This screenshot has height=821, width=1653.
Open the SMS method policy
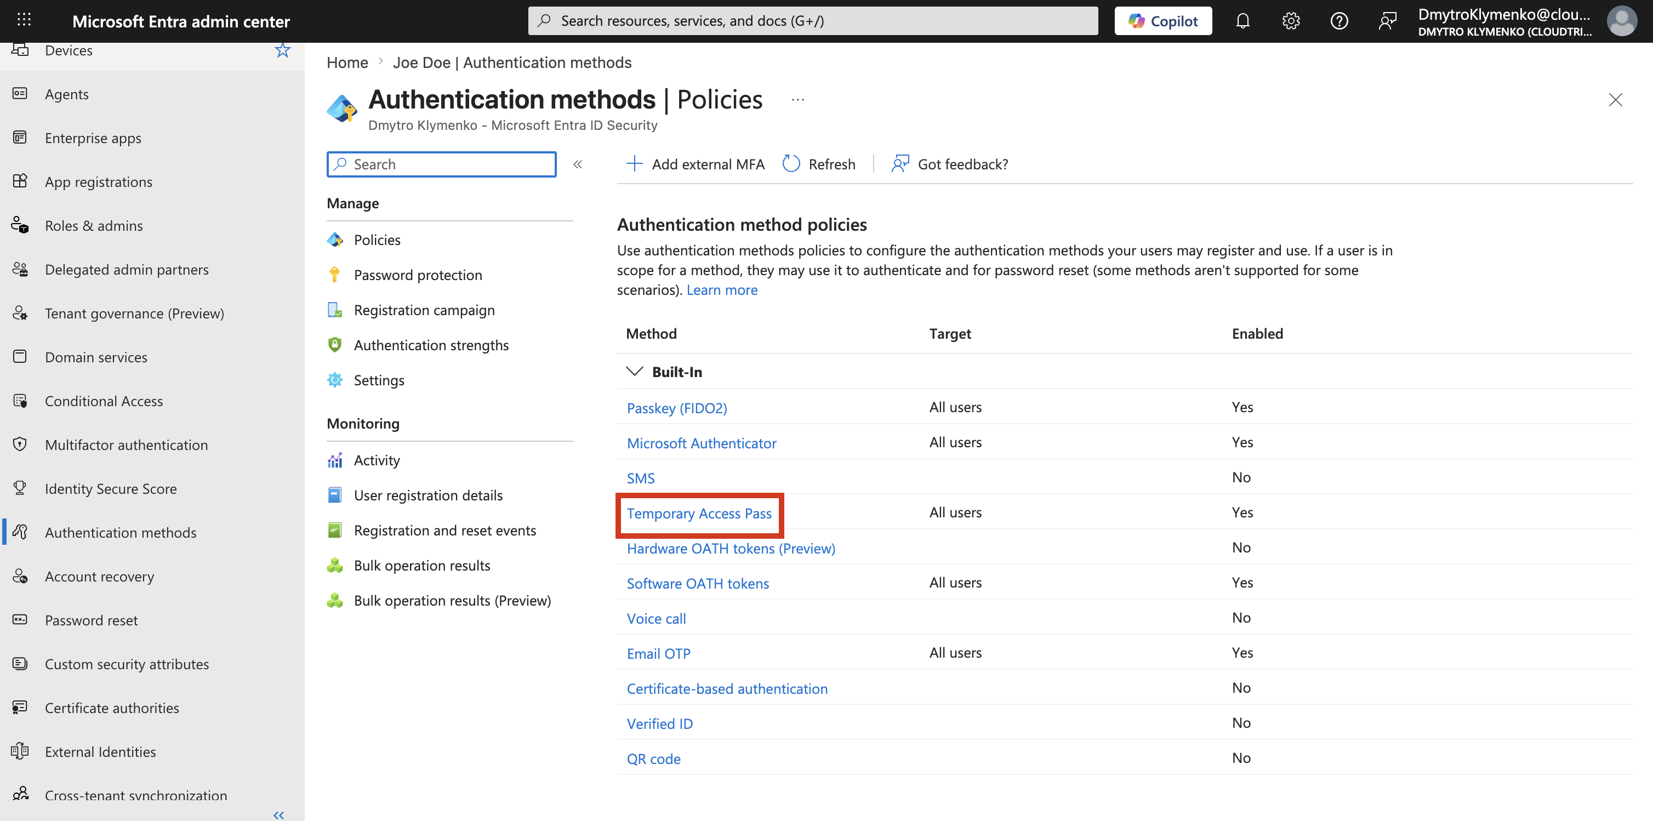(640, 478)
